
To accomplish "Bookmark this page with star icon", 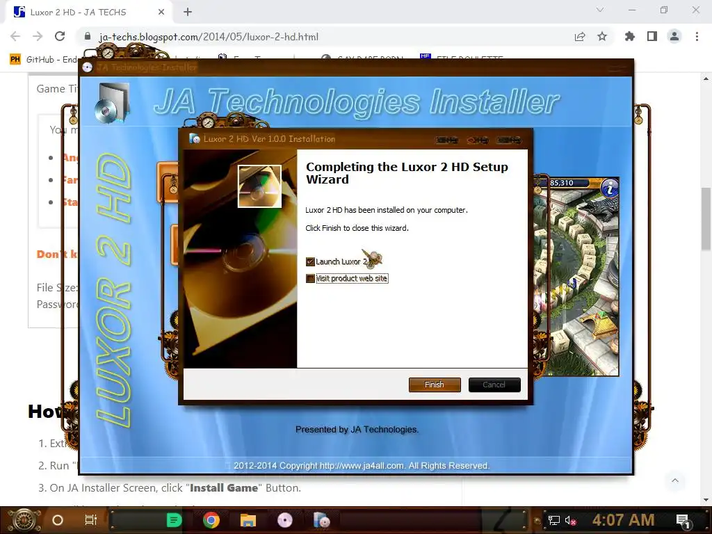I will click(602, 36).
